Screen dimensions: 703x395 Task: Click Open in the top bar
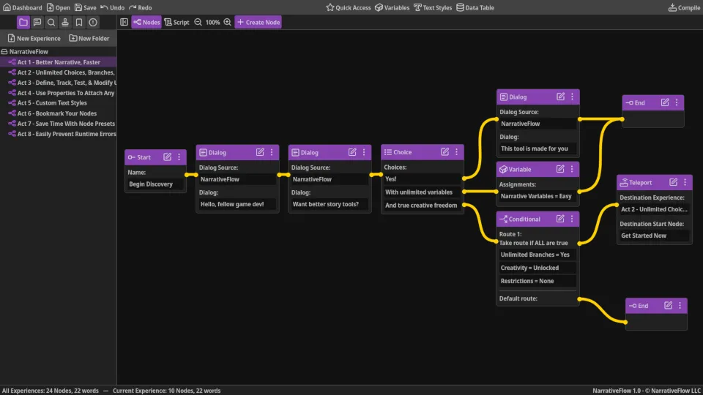[x=59, y=7]
